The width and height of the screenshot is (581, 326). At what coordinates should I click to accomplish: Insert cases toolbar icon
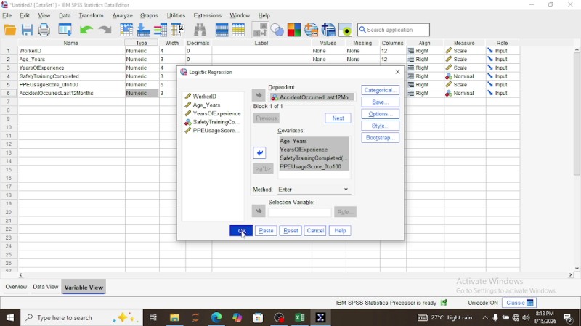coord(222,30)
